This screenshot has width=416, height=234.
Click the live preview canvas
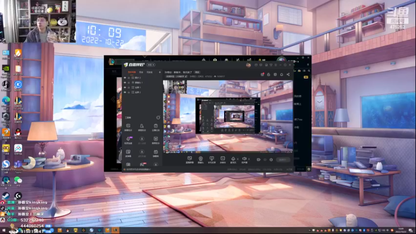(228, 116)
